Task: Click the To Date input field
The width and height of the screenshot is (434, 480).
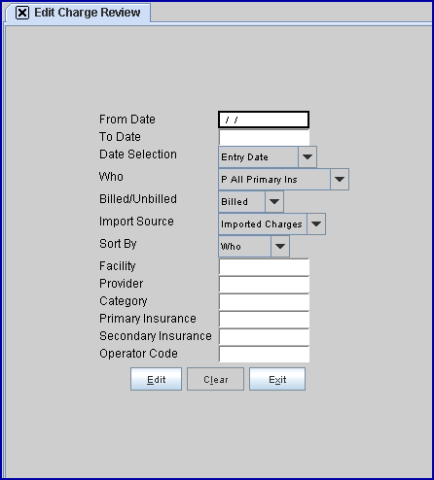Action: pos(264,137)
